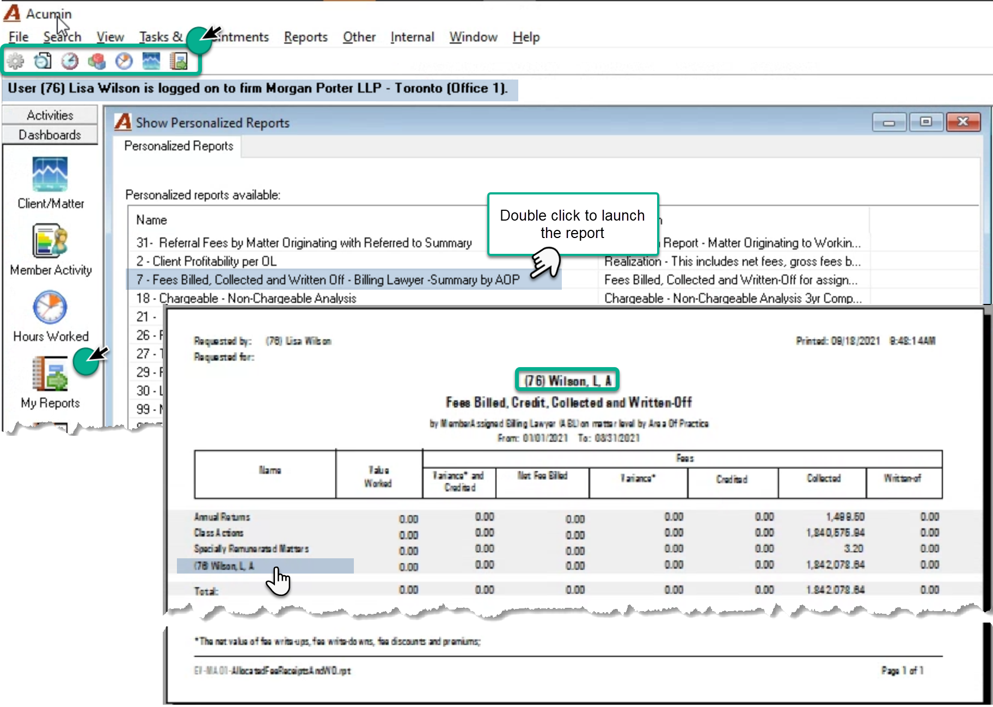Open the My Reports sidebar icon
This screenshot has height=707, width=993.
coord(50,374)
